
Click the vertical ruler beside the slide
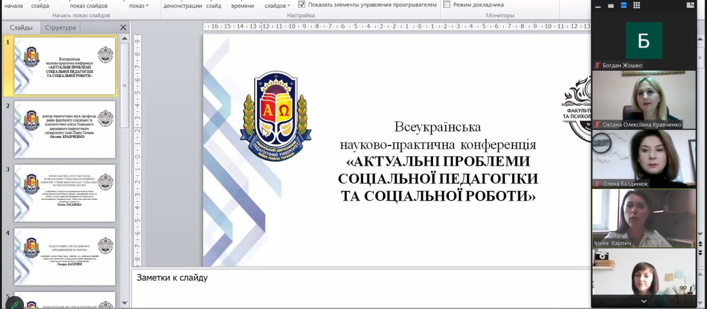coord(137,150)
